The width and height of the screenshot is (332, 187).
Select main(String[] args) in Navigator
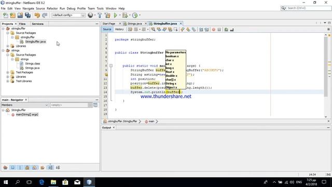point(27,114)
